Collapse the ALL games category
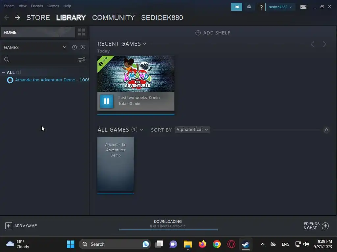The height and width of the screenshot is (252, 337). pyautogui.click(x=3, y=73)
